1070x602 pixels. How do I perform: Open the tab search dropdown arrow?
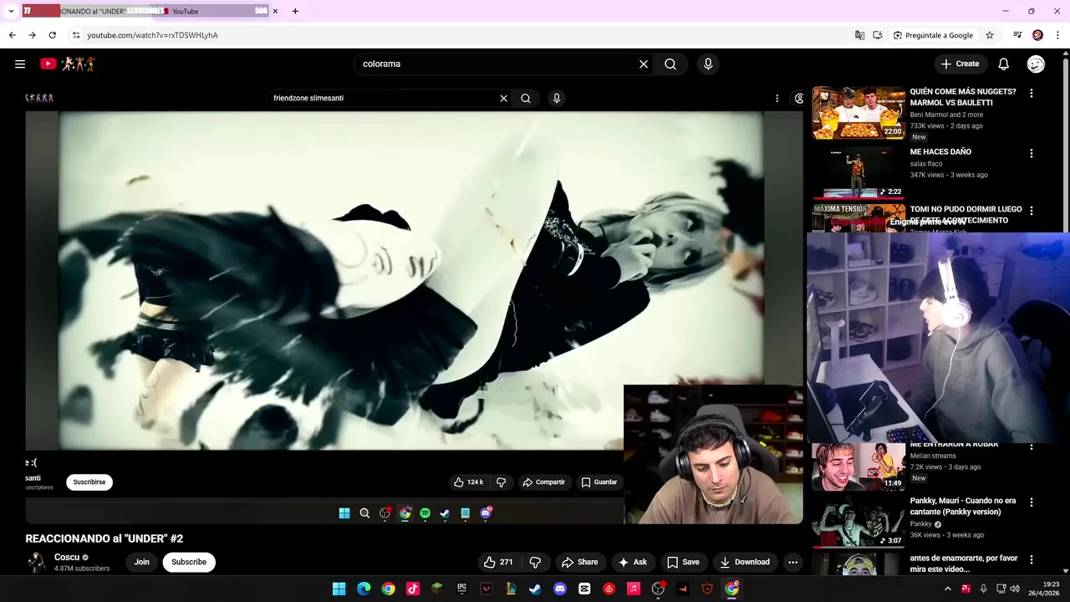pyautogui.click(x=11, y=11)
